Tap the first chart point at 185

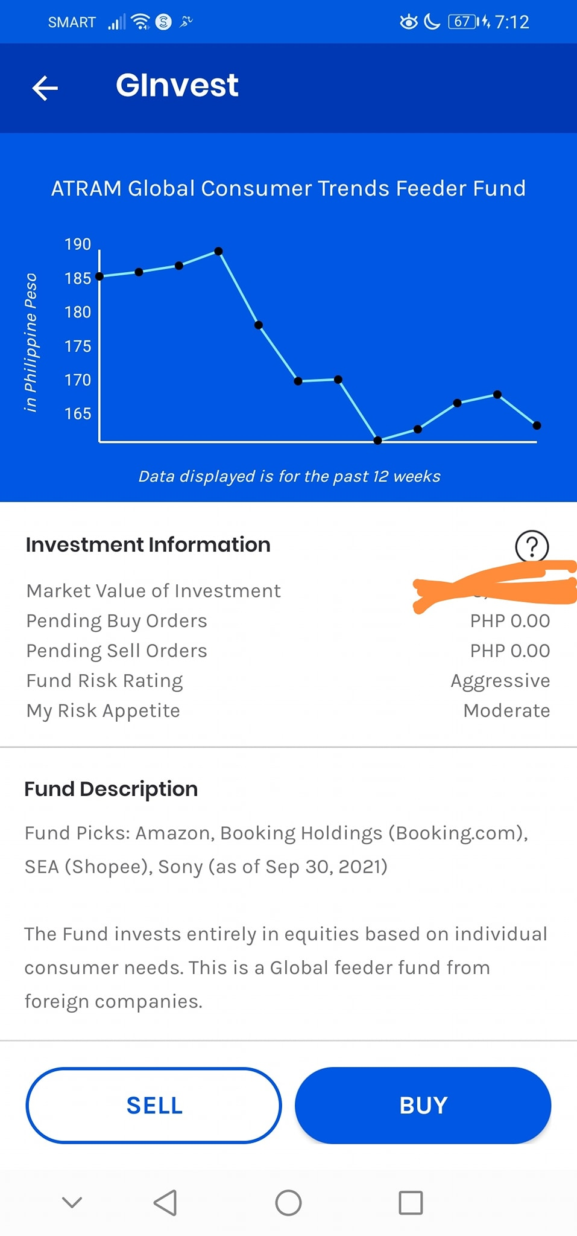[x=99, y=276]
